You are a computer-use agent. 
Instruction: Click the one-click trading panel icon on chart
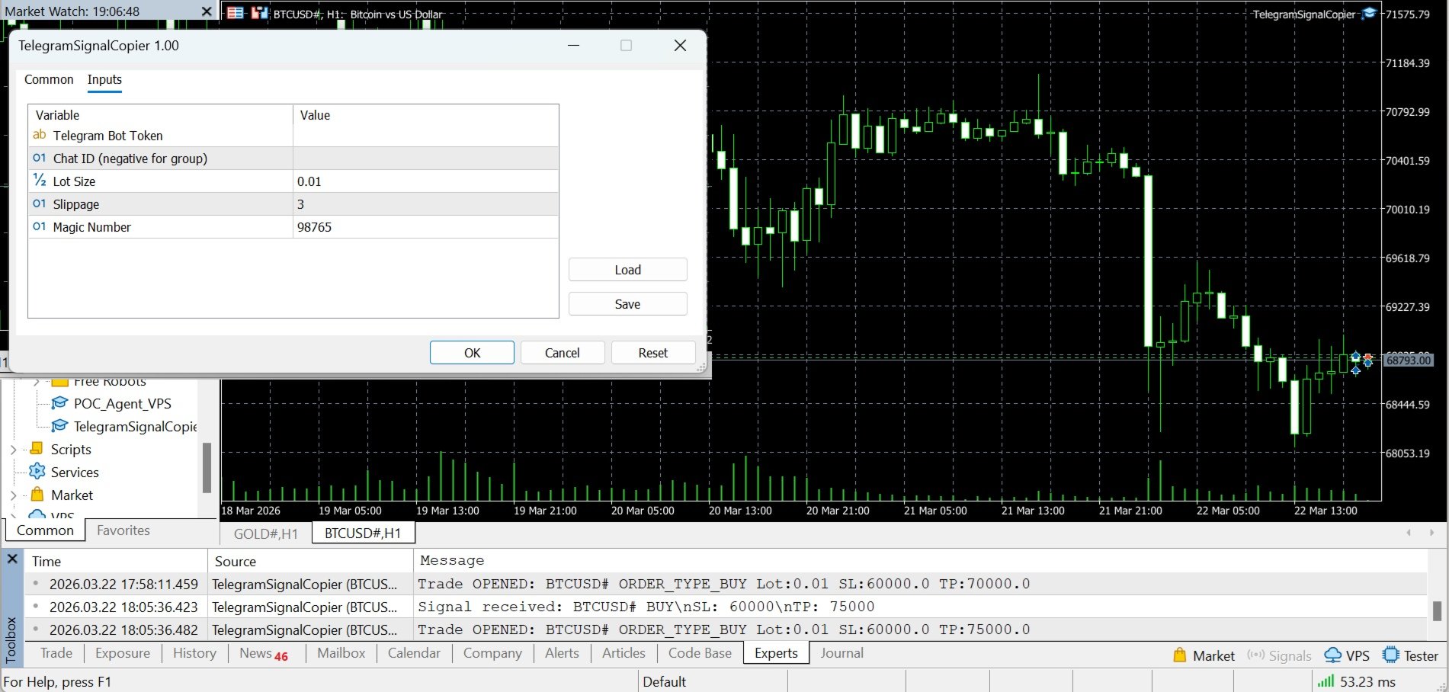259,13
